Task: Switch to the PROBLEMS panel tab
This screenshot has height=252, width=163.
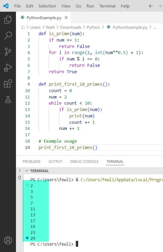Action: (31, 162)
